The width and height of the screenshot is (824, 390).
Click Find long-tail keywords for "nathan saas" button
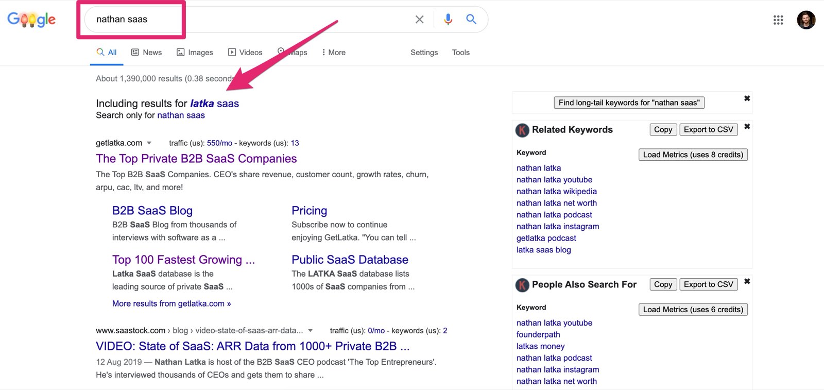tap(629, 103)
